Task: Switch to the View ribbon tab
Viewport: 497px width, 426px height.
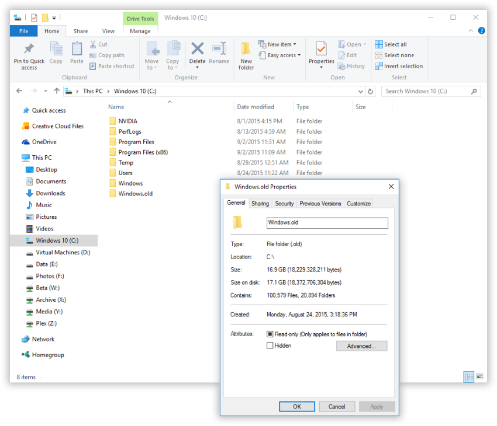Action: tap(108, 31)
